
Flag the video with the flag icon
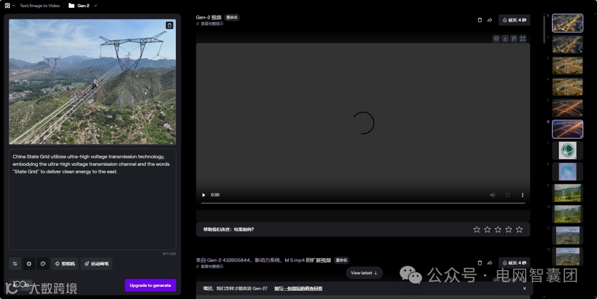point(514,39)
